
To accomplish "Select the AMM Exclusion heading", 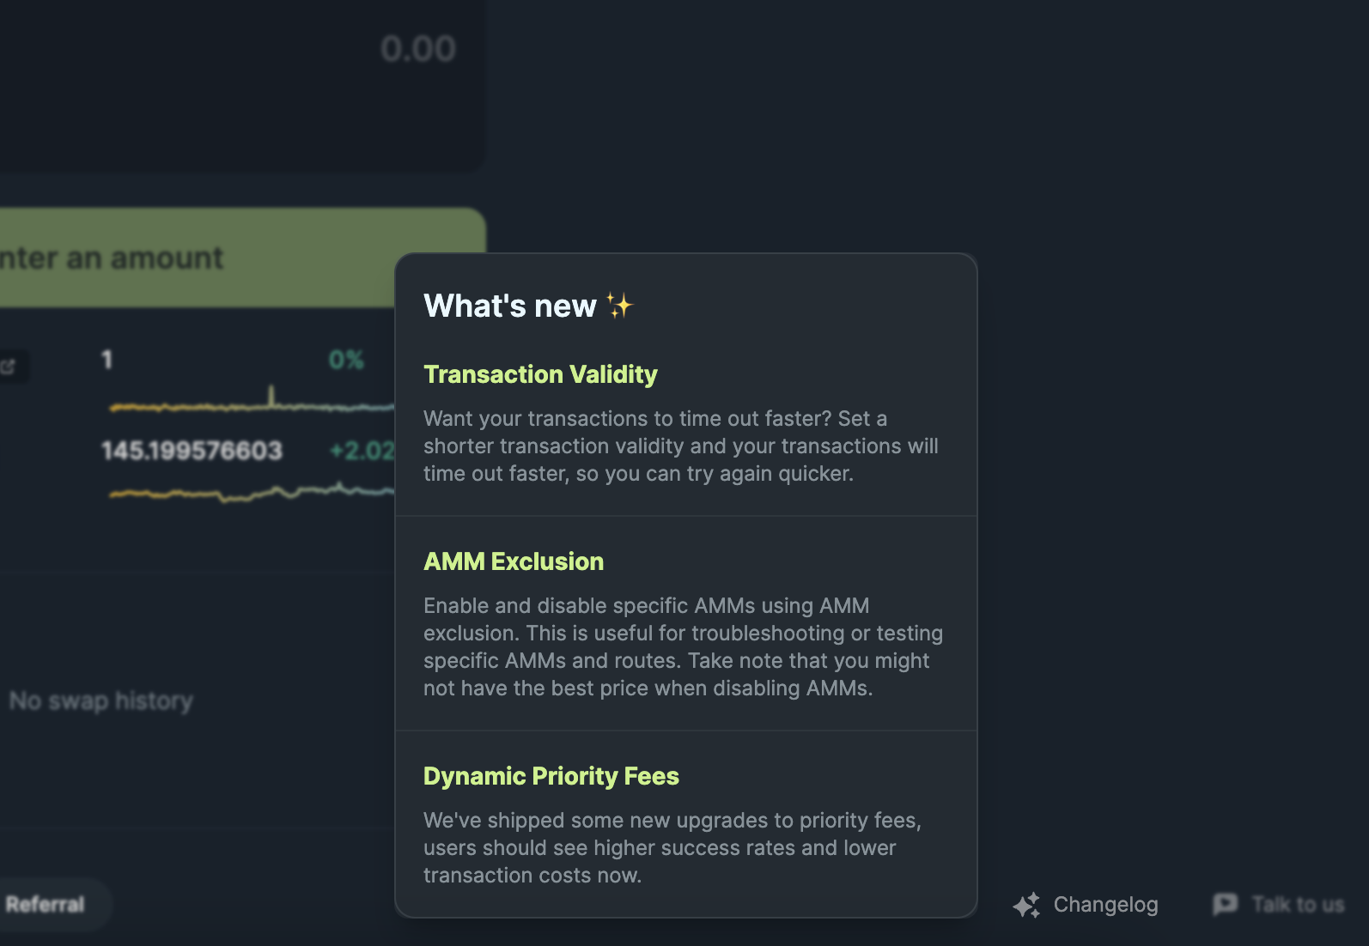I will click(514, 561).
